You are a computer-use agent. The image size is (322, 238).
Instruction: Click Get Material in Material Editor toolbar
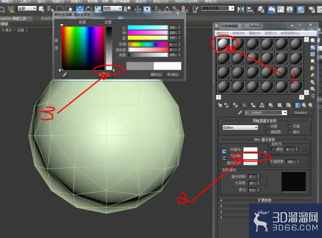point(220,105)
